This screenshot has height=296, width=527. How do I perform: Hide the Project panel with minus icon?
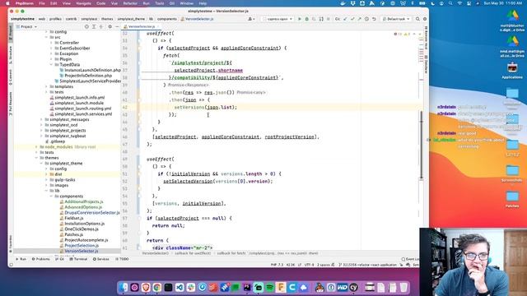click(117, 26)
